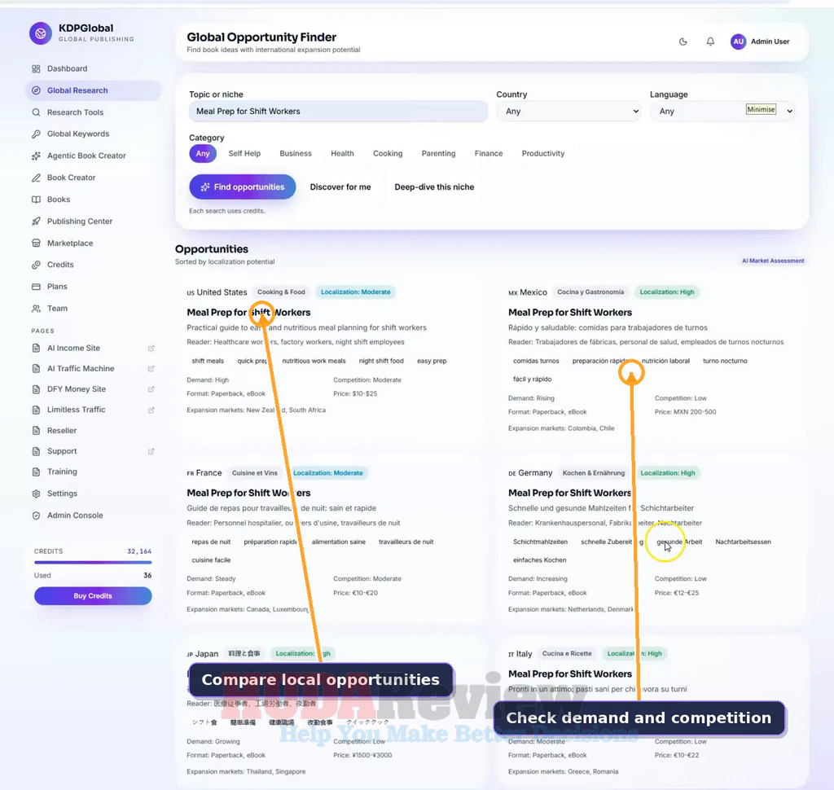834x790 pixels.
Task: Click the Buy Credits button
Action: point(93,596)
